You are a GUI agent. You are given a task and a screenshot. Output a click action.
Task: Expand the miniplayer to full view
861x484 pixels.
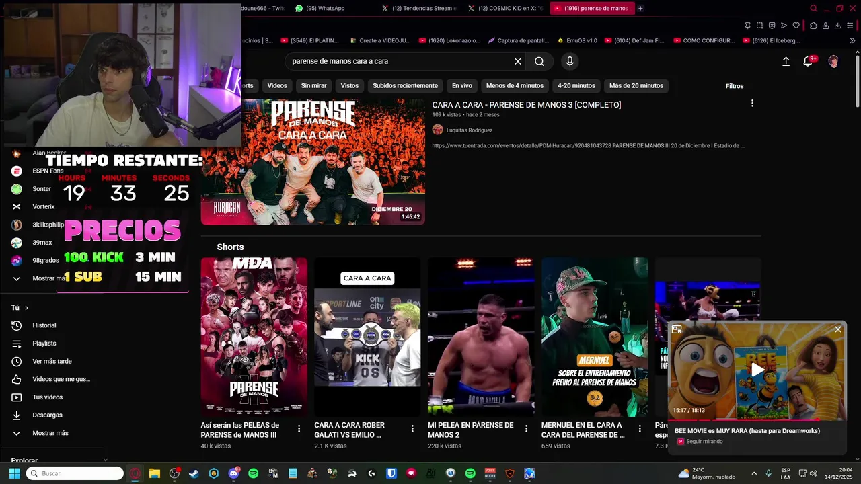pyautogui.click(x=677, y=329)
